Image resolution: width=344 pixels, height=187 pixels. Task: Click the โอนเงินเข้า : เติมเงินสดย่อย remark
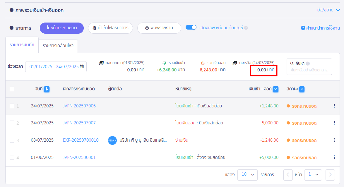198,106
